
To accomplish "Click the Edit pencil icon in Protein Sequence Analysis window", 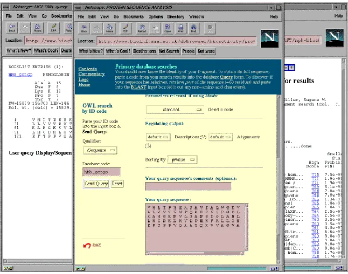I will [x=126, y=29].
